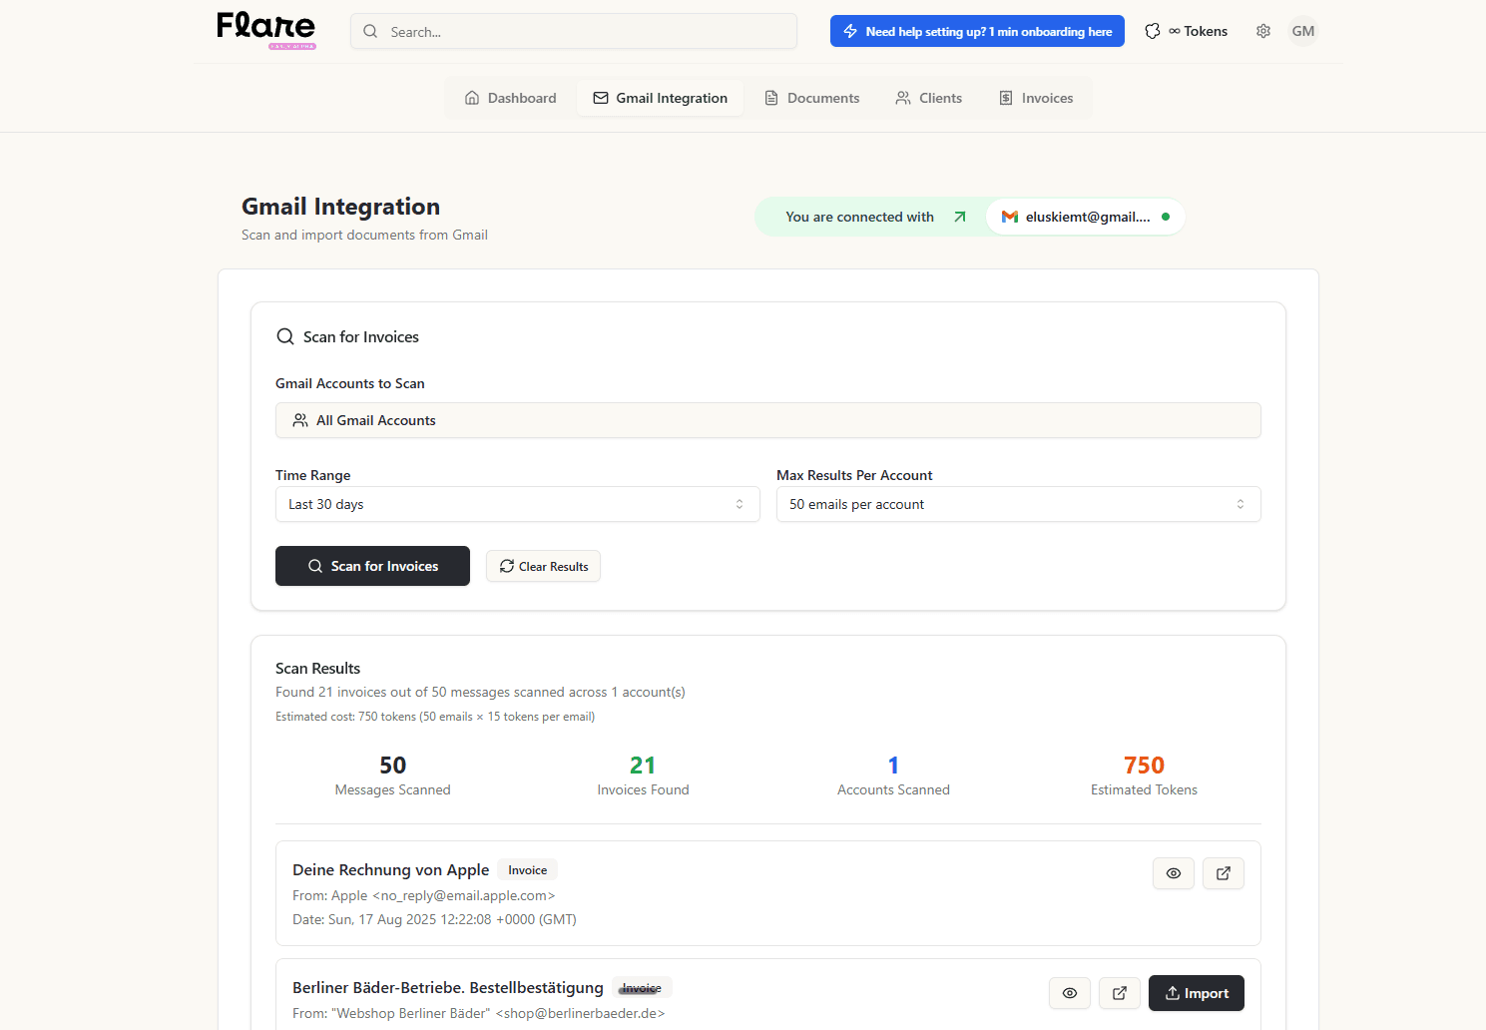Screen dimensions: 1486x1030
Task: Click the Documents page icon
Action: point(771,98)
